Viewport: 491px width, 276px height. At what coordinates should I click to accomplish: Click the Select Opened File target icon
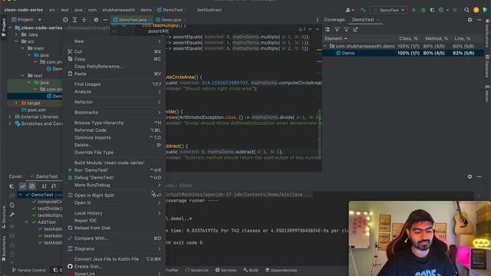65,20
